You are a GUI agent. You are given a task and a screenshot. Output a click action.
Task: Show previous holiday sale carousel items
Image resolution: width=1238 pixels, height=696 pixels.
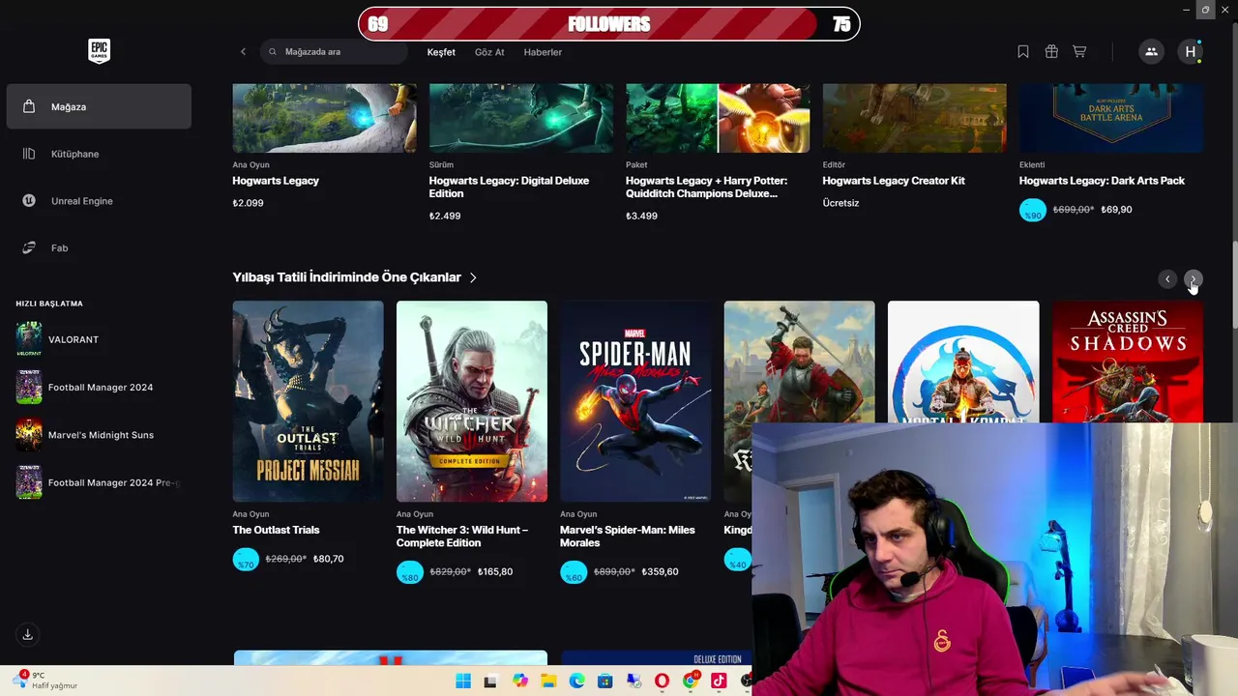pyautogui.click(x=1167, y=279)
